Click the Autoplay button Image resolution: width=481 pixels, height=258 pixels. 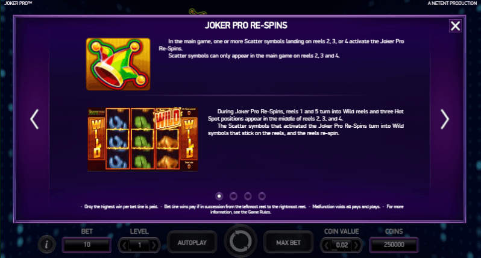click(x=192, y=243)
